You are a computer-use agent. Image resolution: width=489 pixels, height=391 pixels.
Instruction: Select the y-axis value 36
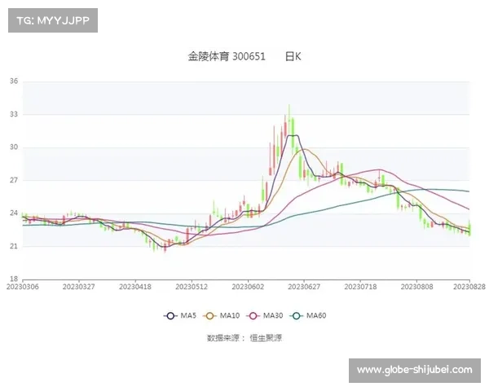[14, 81]
